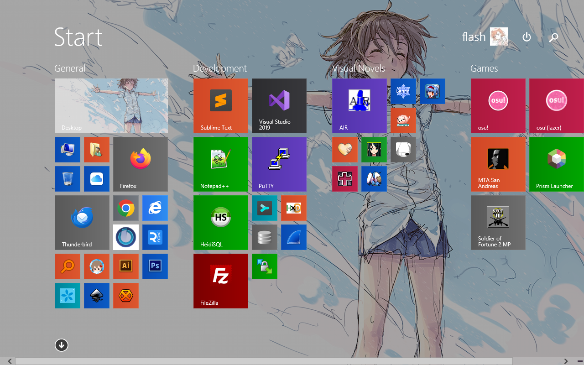Open the HeidiSQL tile
This screenshot has width=584, height=365.
coord(221,223)
